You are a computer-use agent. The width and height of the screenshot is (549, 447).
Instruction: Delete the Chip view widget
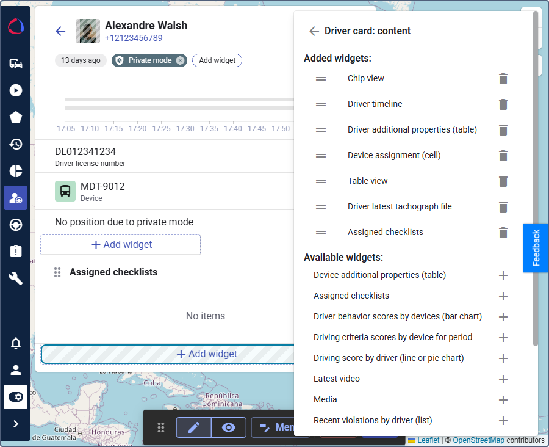click(x=503, y=79)
